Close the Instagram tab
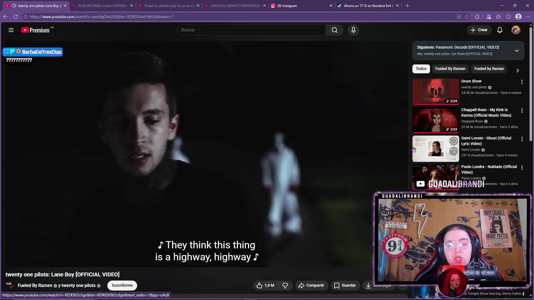Screen dimensions: 534x300 pyautogui.click(x=331, y=6)
